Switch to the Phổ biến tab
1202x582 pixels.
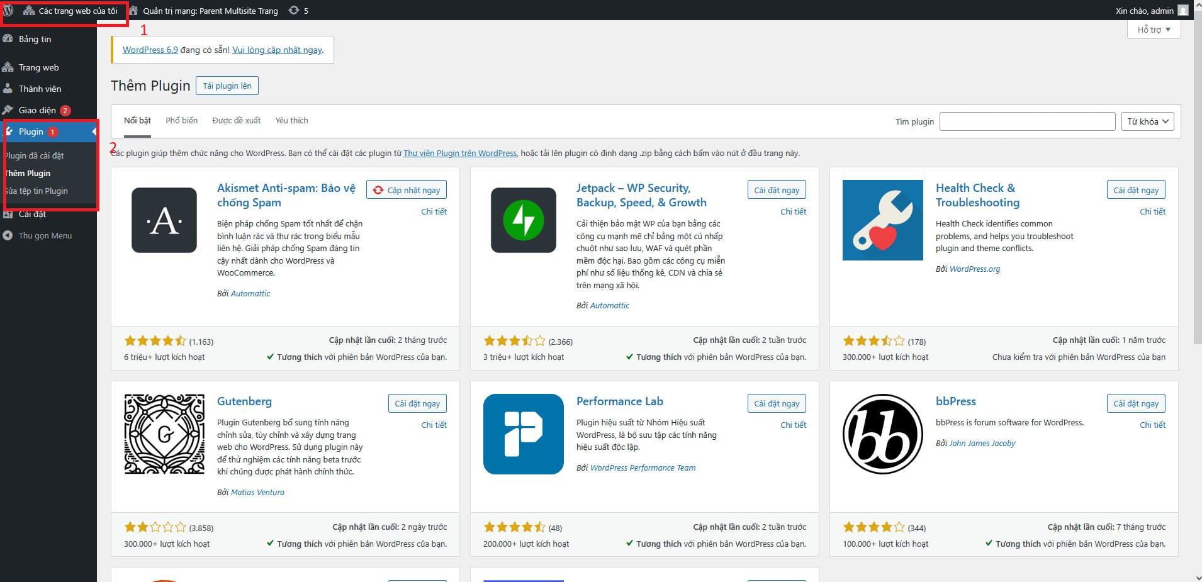point(181,120)
